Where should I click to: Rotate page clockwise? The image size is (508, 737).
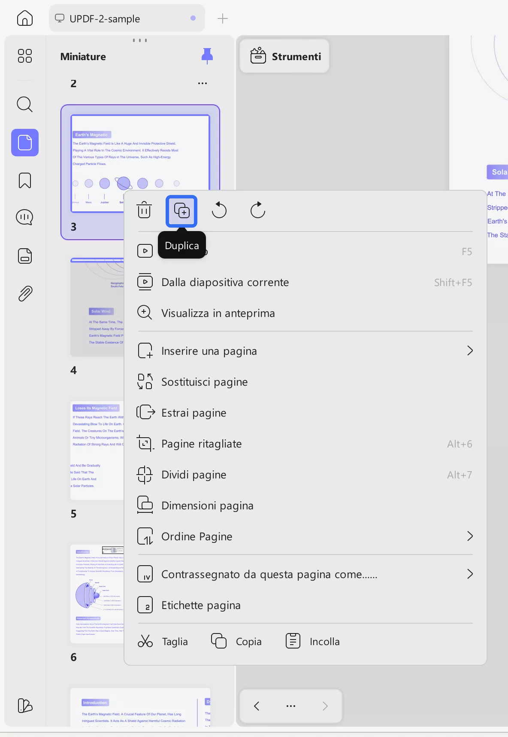pyautogui.click(x=257, y=210)
